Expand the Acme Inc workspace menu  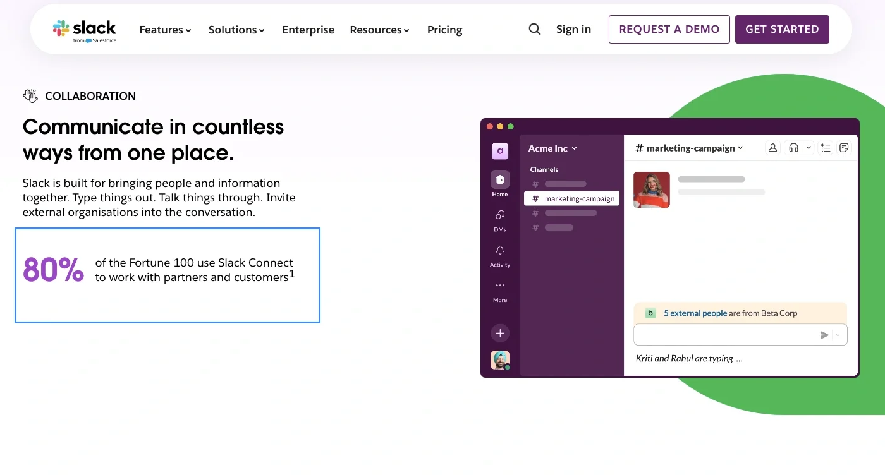[x=552, y=148]
